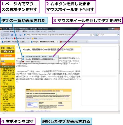
Task: Click the 検索 button in the sidebar
Action: pyautogui.click(x=3, y=61)
